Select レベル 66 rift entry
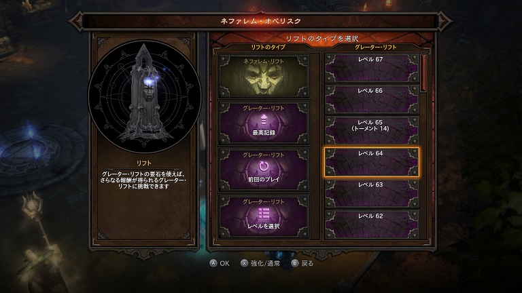The height and width of the screenshot is (293, 522). click(372, 99)
